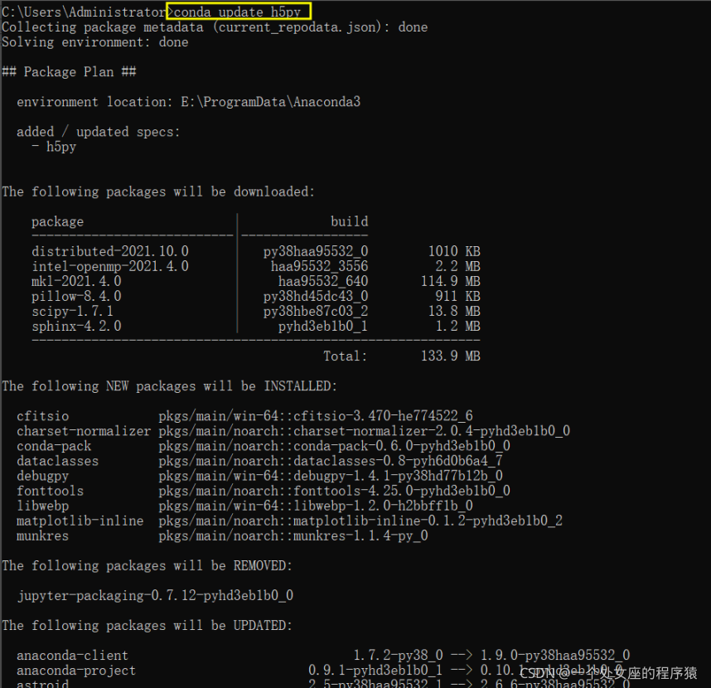Select the sphinx-4.2.0 package entry

coord(76,326)
